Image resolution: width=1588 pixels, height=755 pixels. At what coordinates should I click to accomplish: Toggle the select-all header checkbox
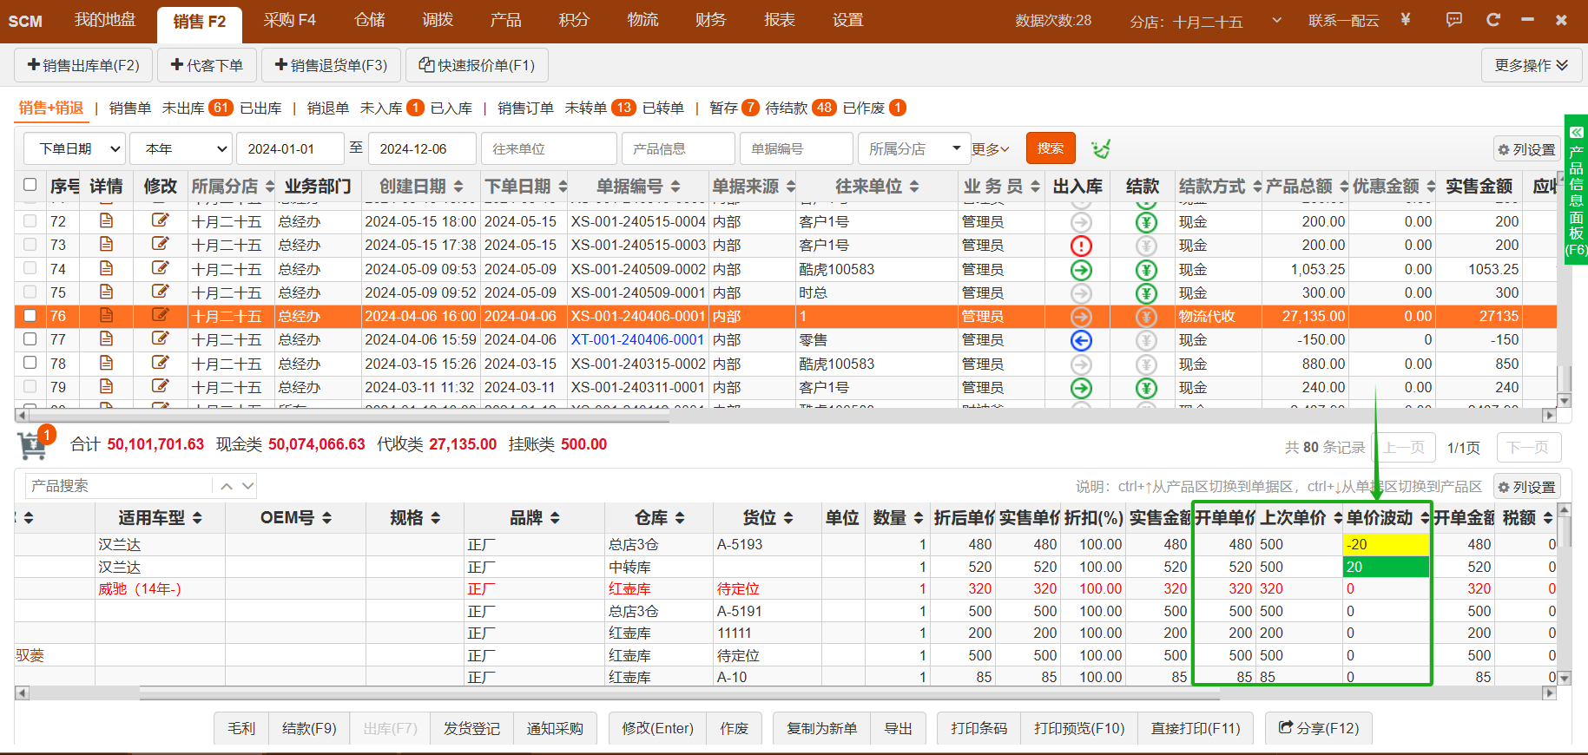tap(30, 185)
